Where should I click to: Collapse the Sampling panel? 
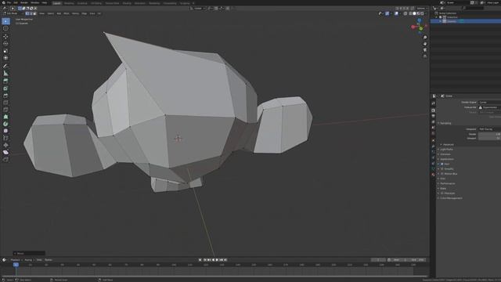(445, 123)
